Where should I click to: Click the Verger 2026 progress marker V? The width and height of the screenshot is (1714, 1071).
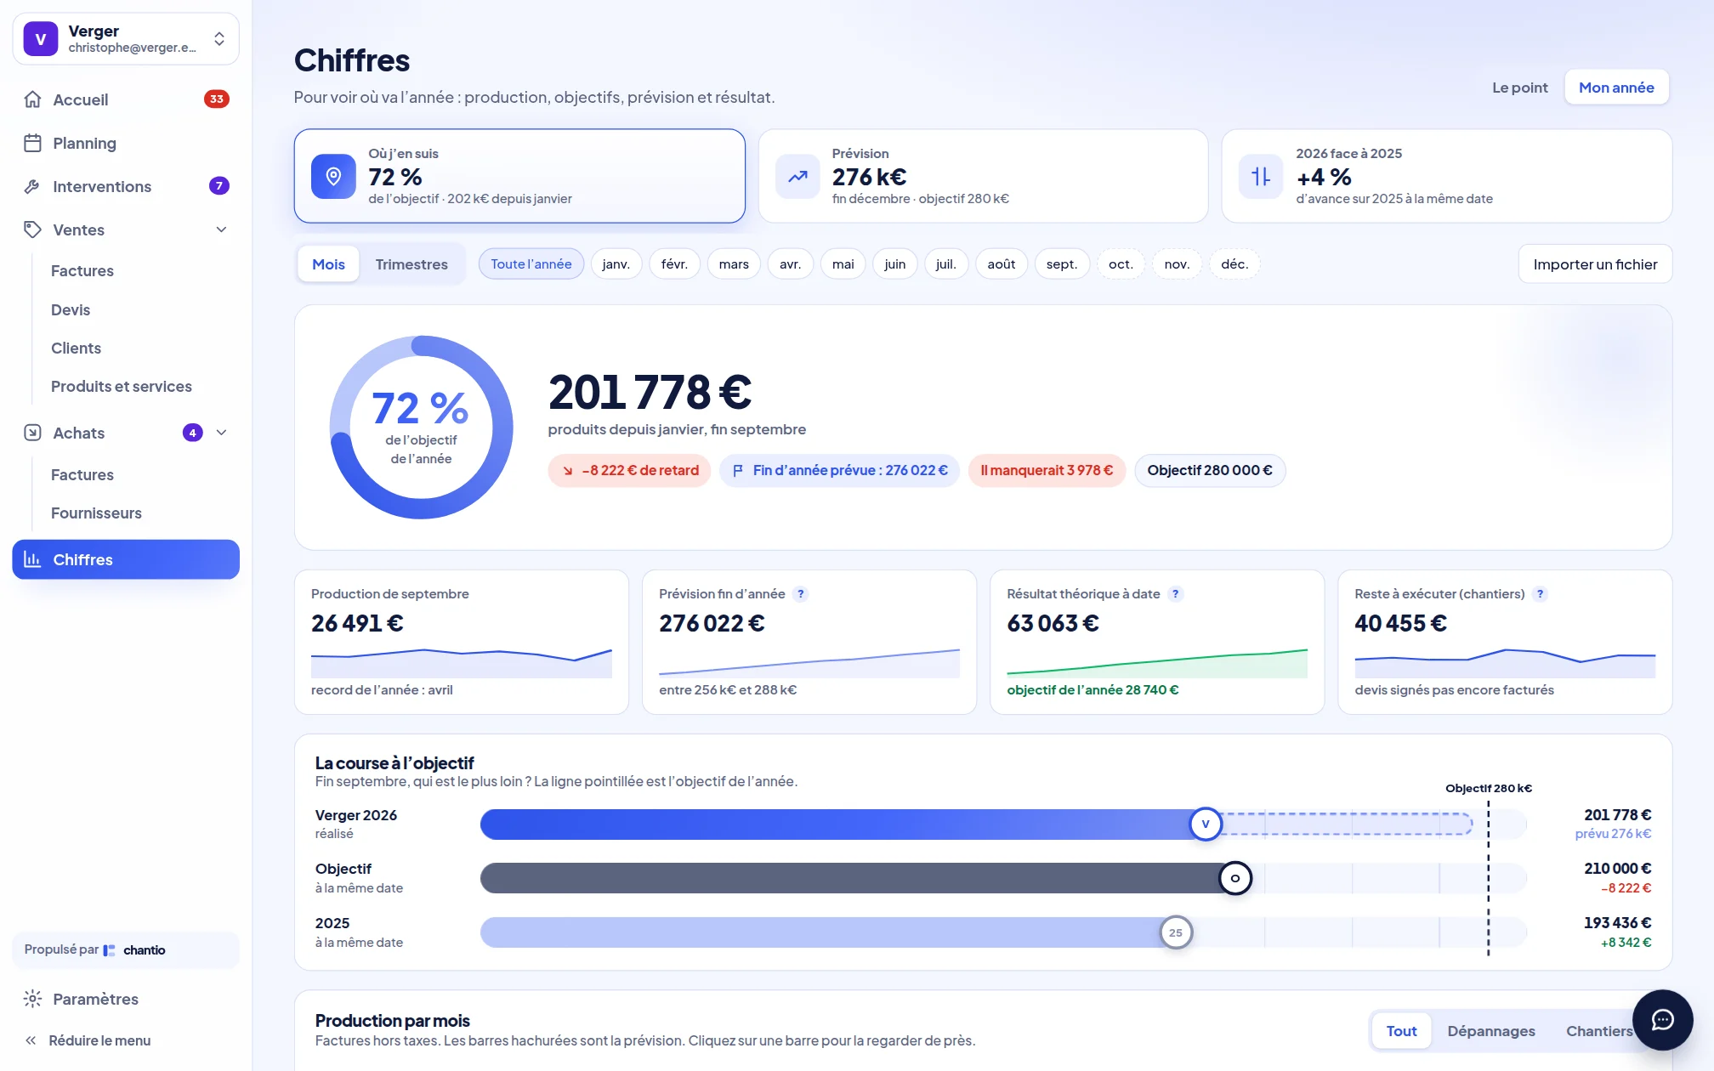tap(1205, 824)
